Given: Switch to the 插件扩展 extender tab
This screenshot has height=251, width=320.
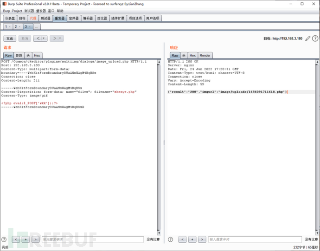Looking at the screenshot, I should [x=118, y=19].
